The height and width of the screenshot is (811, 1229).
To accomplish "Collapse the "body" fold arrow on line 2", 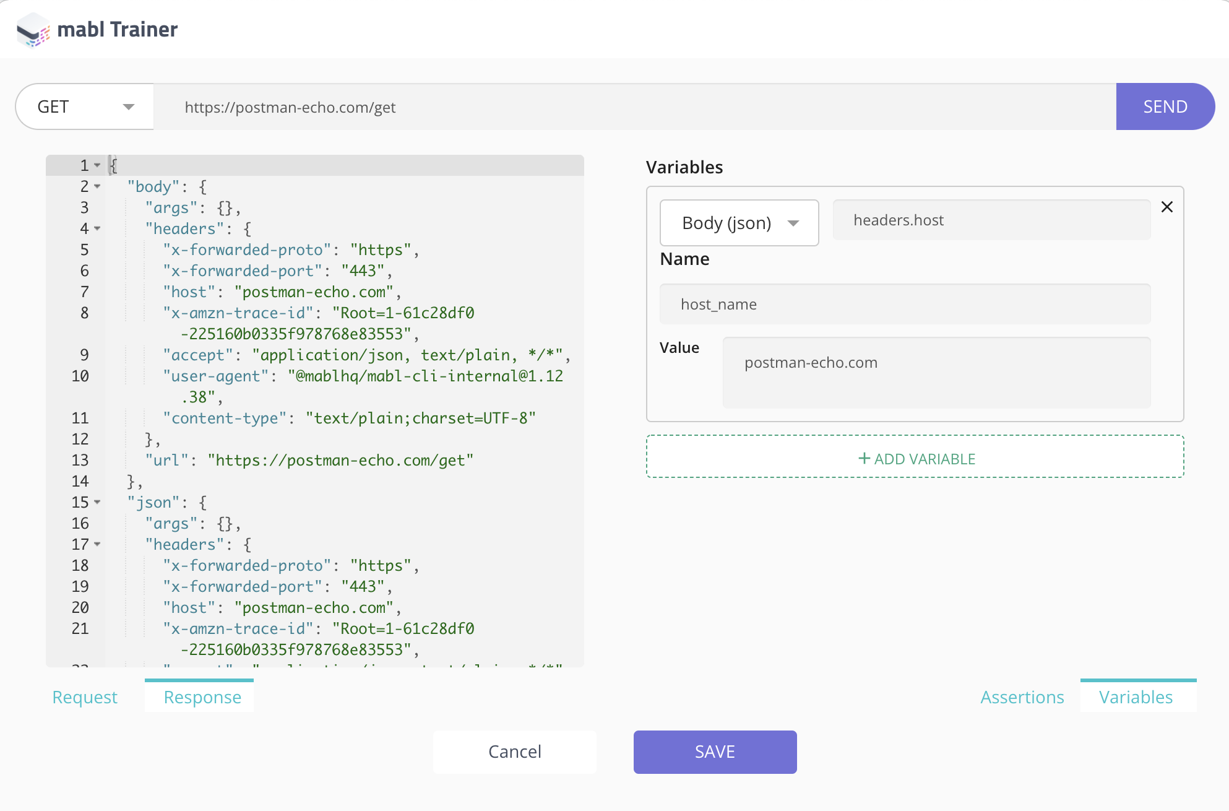I will click(97, 186).
